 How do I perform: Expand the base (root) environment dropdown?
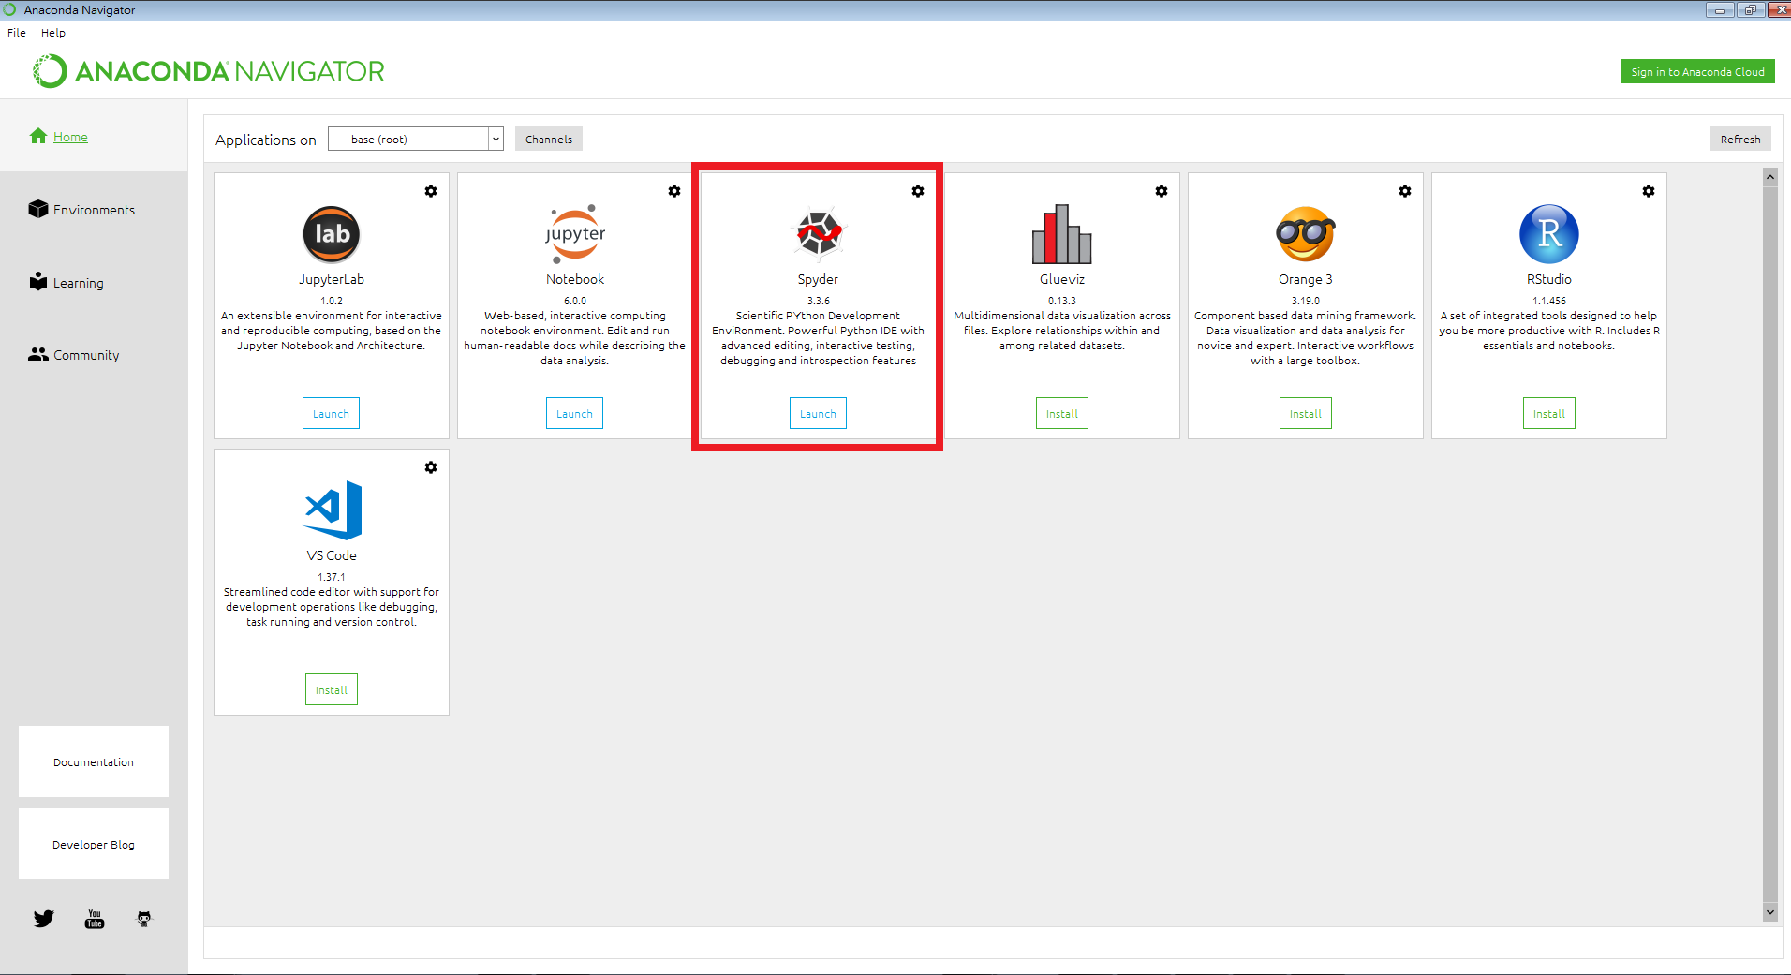click(496, 140)
